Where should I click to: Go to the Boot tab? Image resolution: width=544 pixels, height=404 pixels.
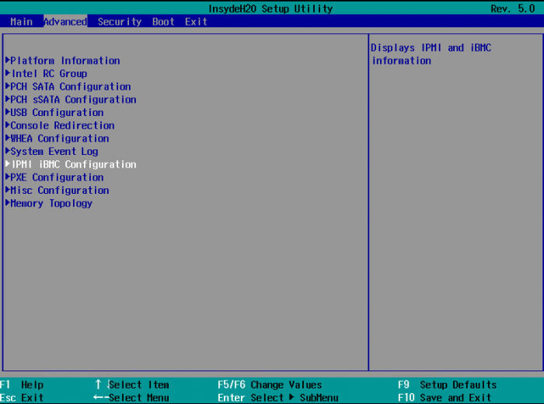coord(163,22)
